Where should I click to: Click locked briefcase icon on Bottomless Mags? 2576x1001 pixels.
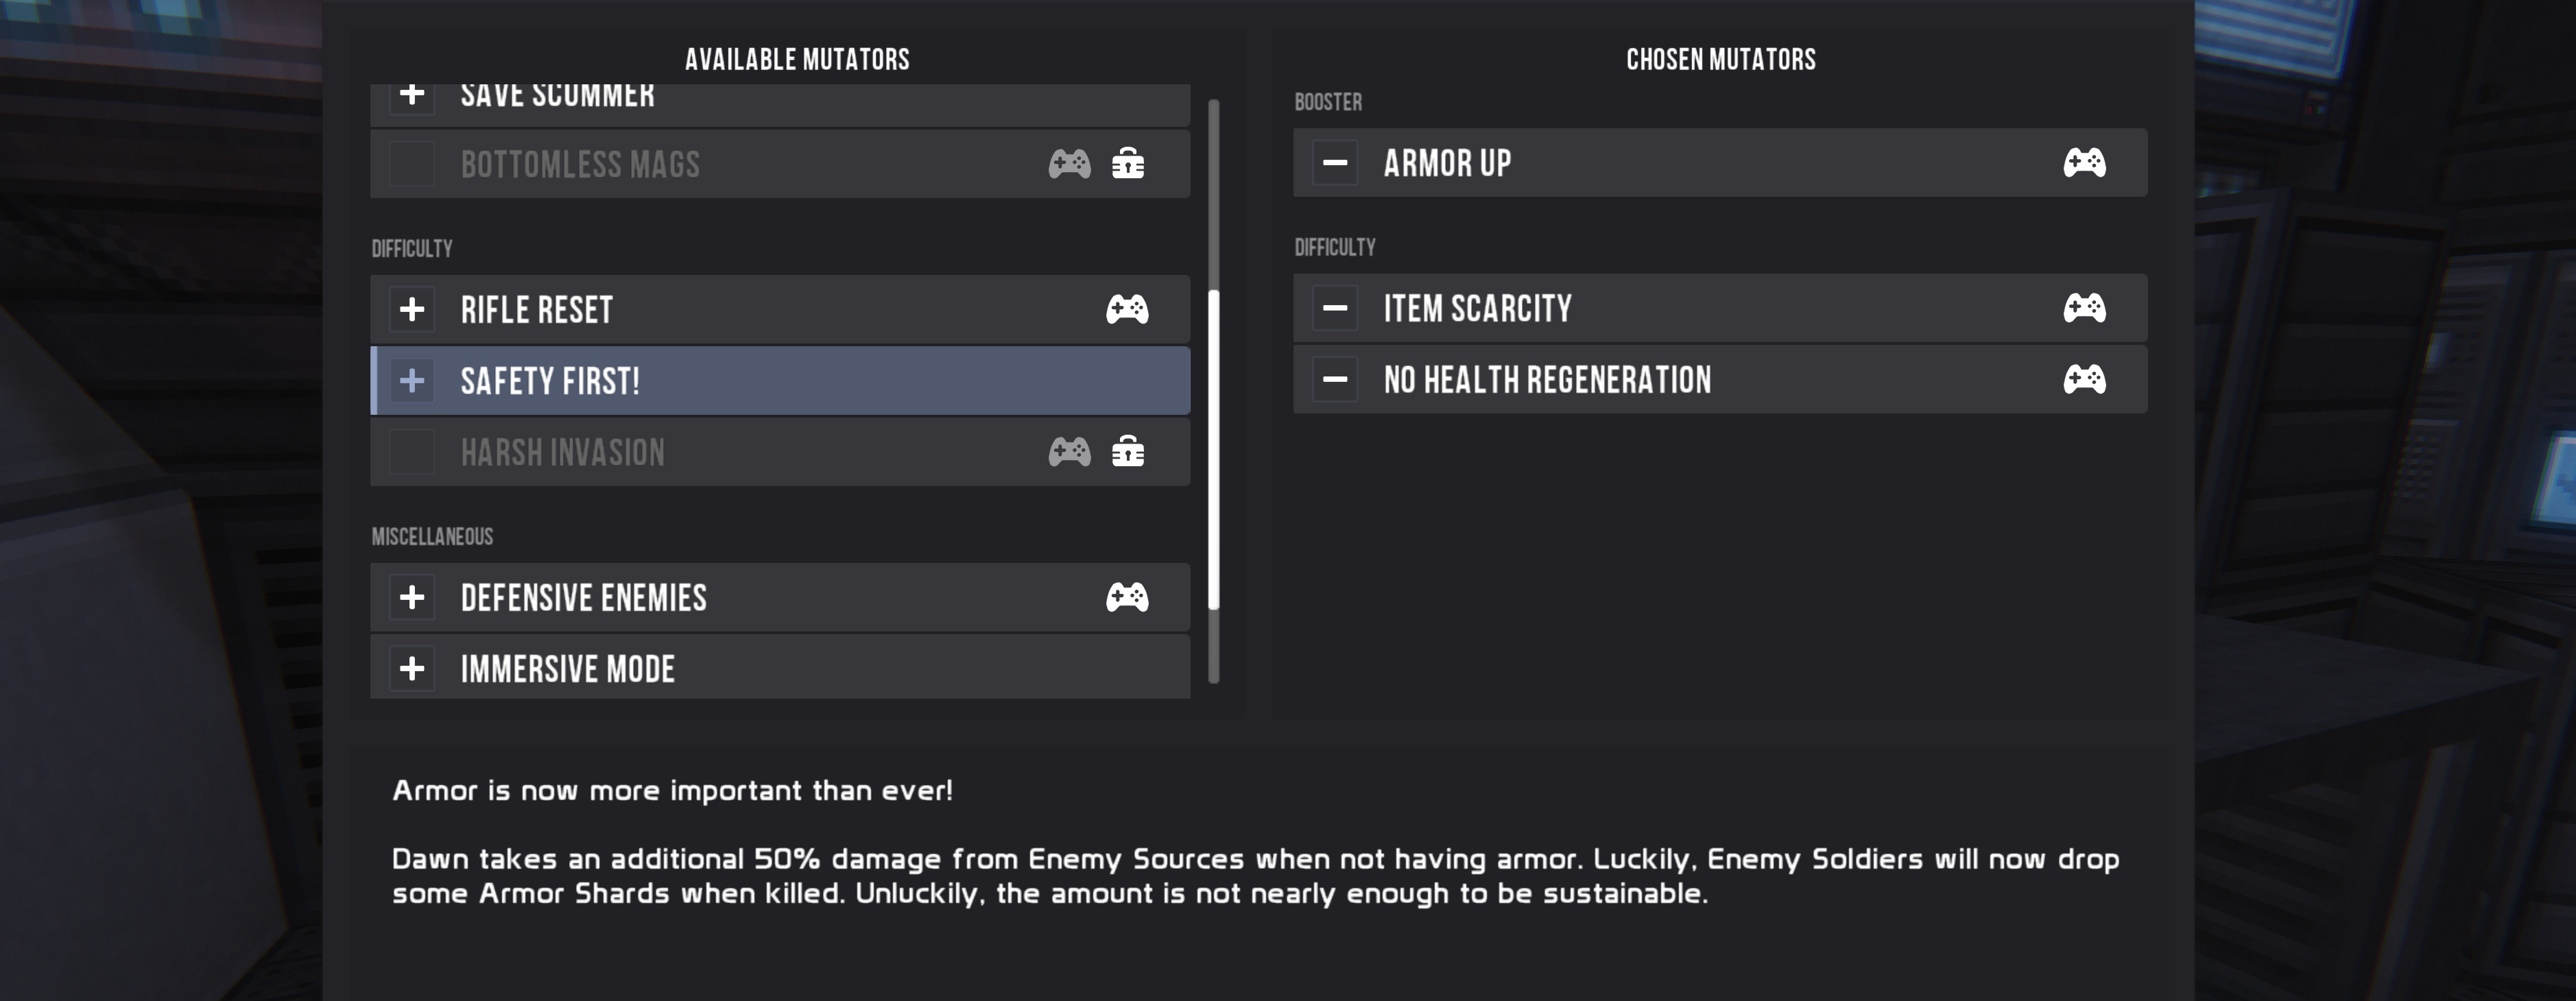pyautogui.click(x=1128, y=163)
